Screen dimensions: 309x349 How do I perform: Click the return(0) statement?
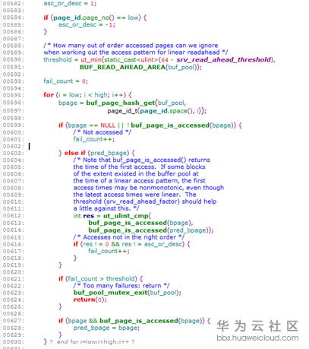pos(90,300)
